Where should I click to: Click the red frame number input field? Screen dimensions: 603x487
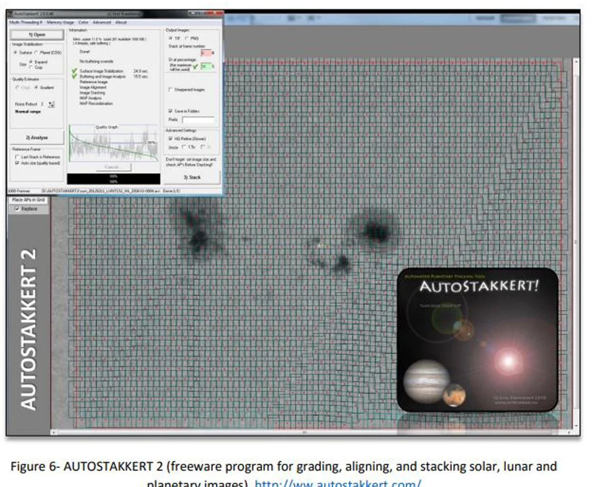coord(206,53)
